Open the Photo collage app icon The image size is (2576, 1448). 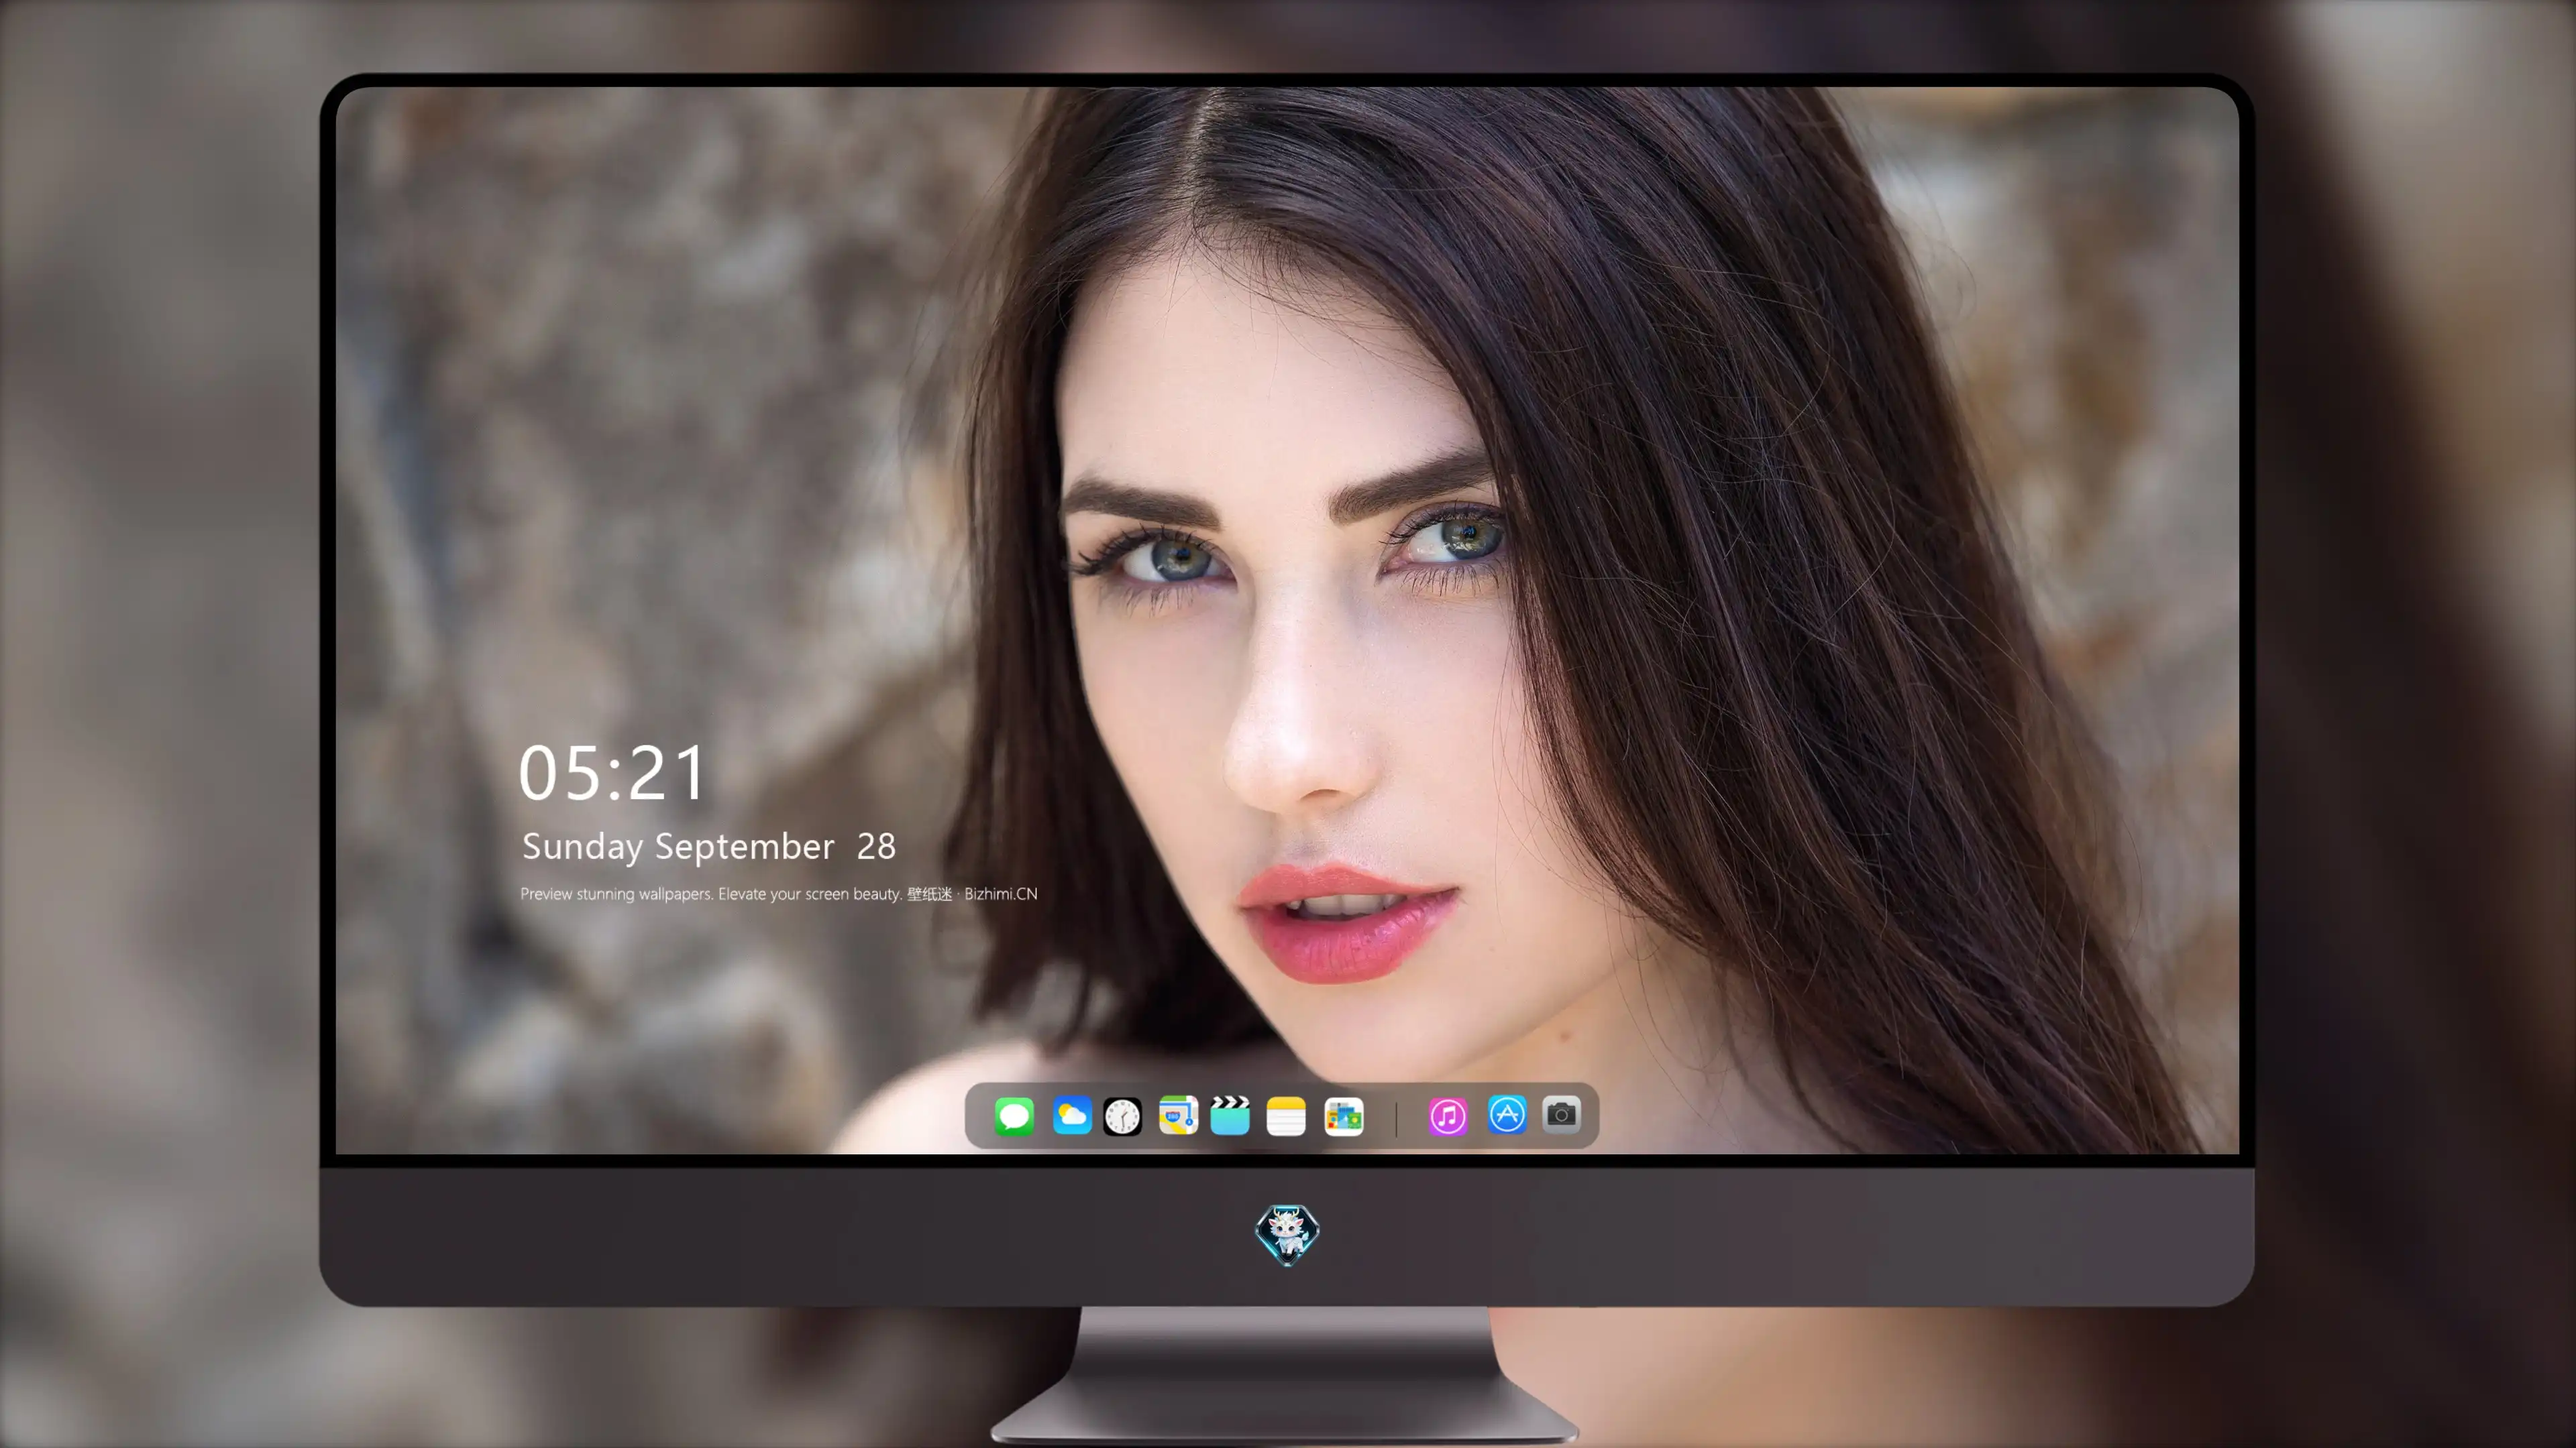click(x=1344, y=1116)
